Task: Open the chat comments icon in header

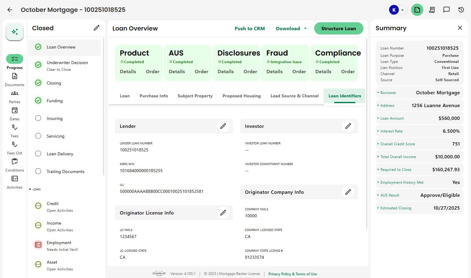Action: pyautogui.click(x=447, y=10)
